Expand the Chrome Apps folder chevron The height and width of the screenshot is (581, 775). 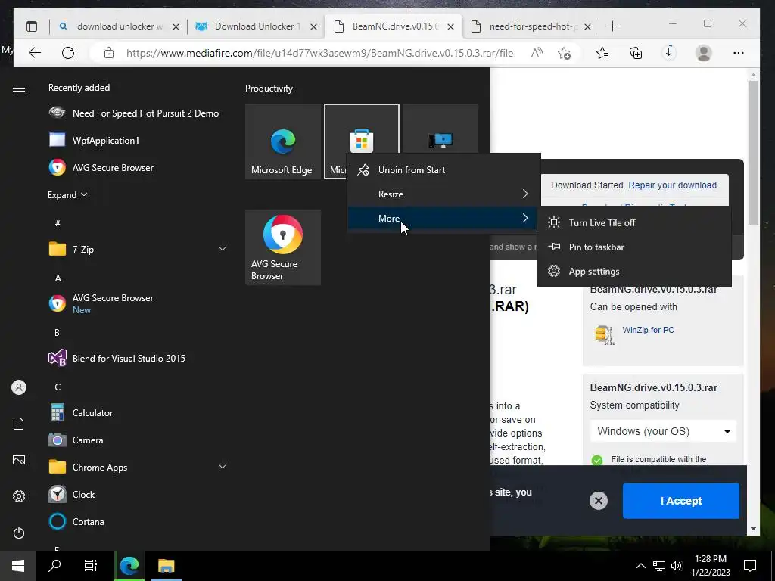pyautogui.click(x=223, y=467)
